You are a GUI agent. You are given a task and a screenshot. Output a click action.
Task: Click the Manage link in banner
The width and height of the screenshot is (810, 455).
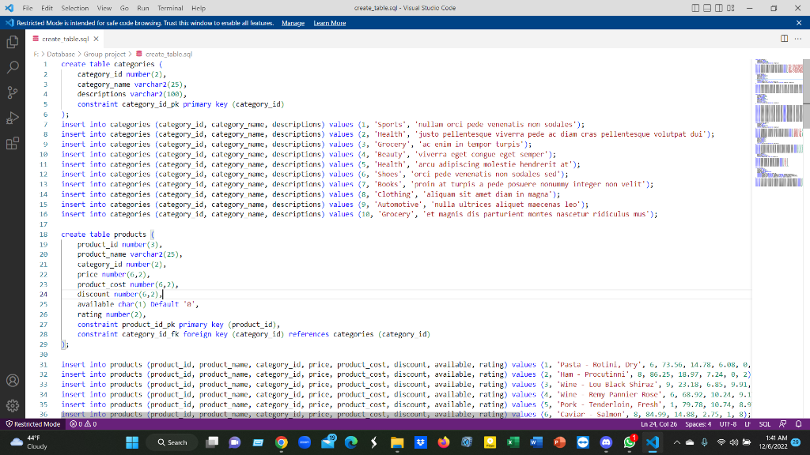(x=293, y=23)
